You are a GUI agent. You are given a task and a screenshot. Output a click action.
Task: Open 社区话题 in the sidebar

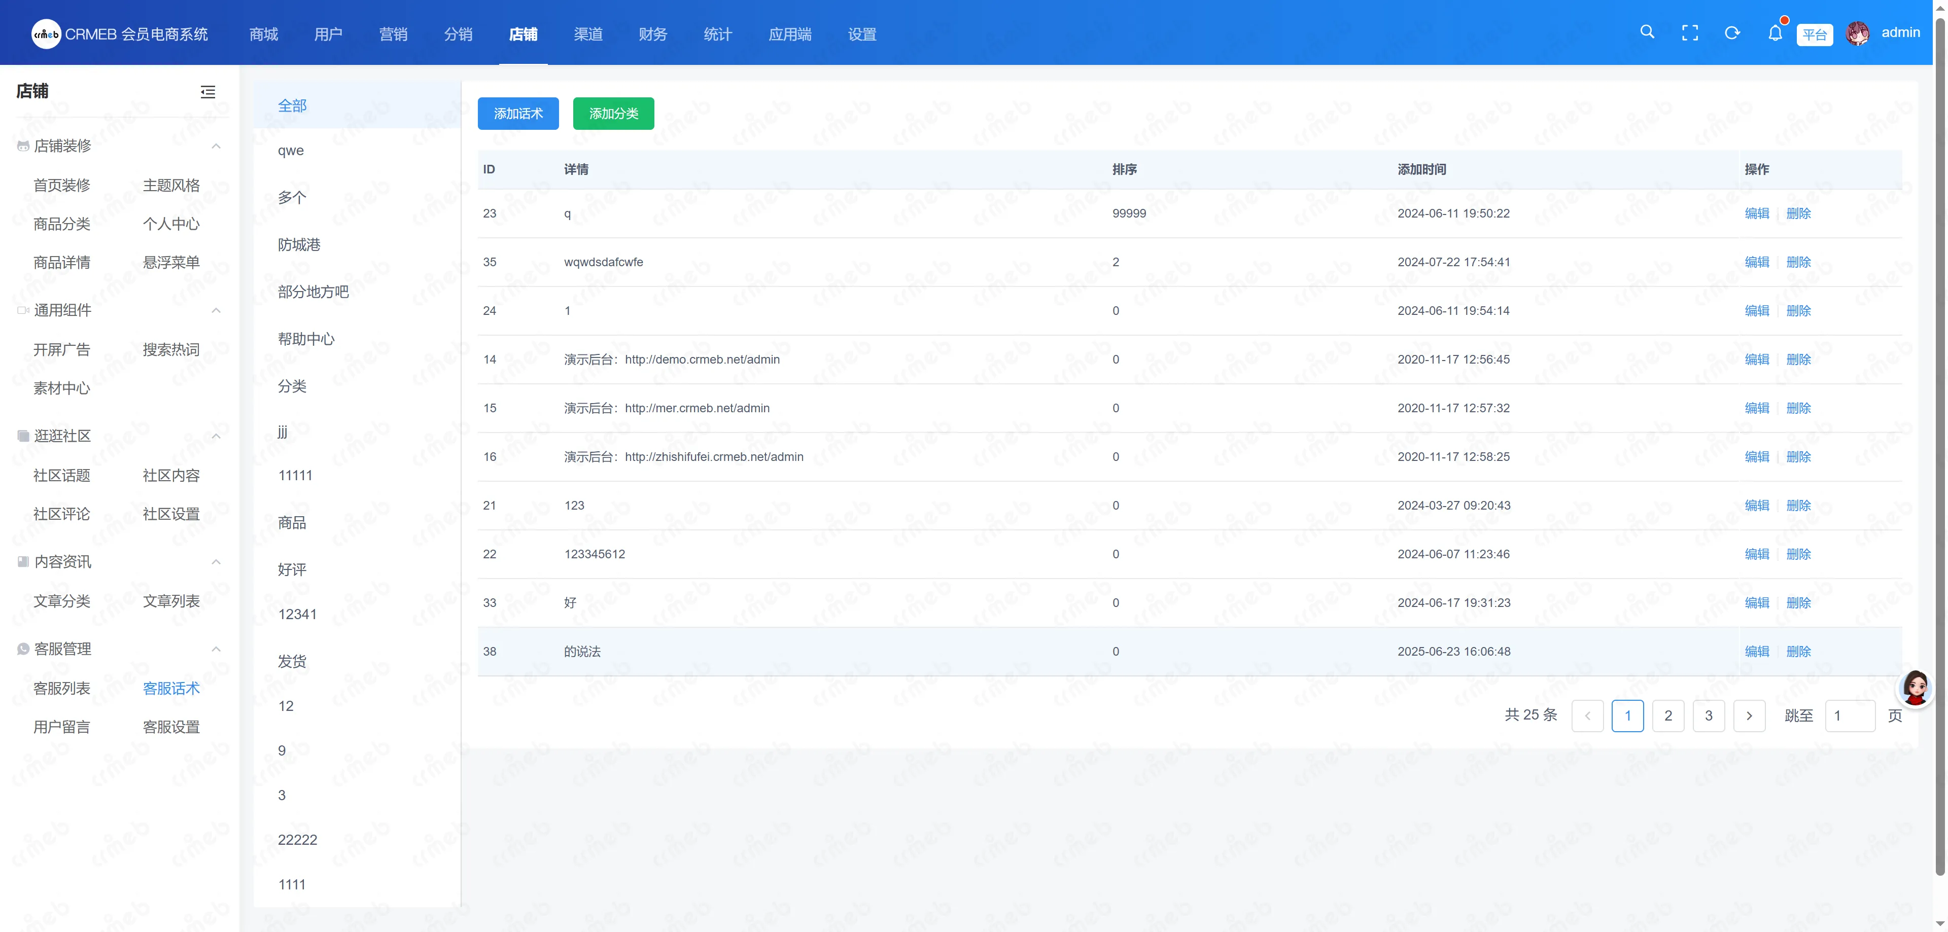(x=62, y=476)
